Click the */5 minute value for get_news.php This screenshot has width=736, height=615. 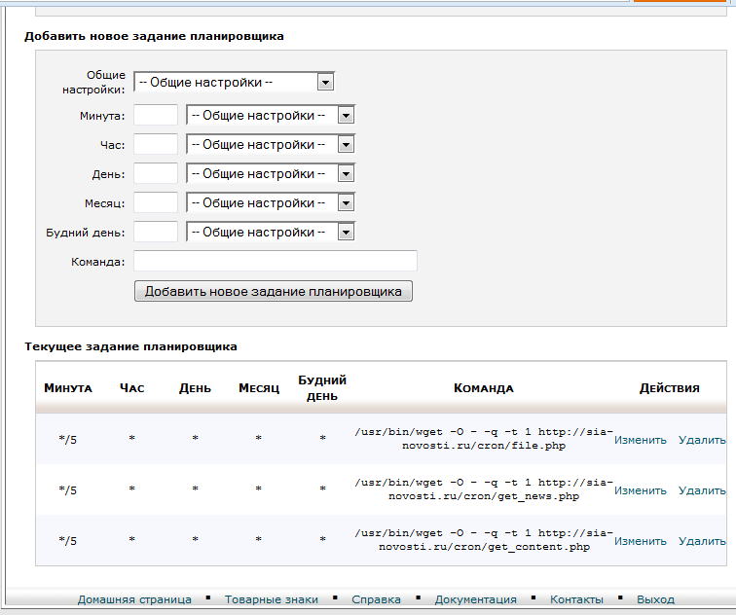[67, 490]
